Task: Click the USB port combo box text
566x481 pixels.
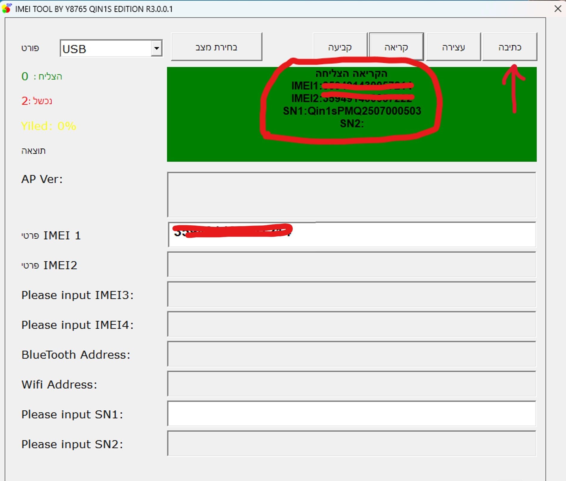Action: coord(106,49)
